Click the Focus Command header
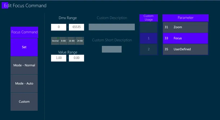The height and width of the screenshot is (120, 220). 25,32
